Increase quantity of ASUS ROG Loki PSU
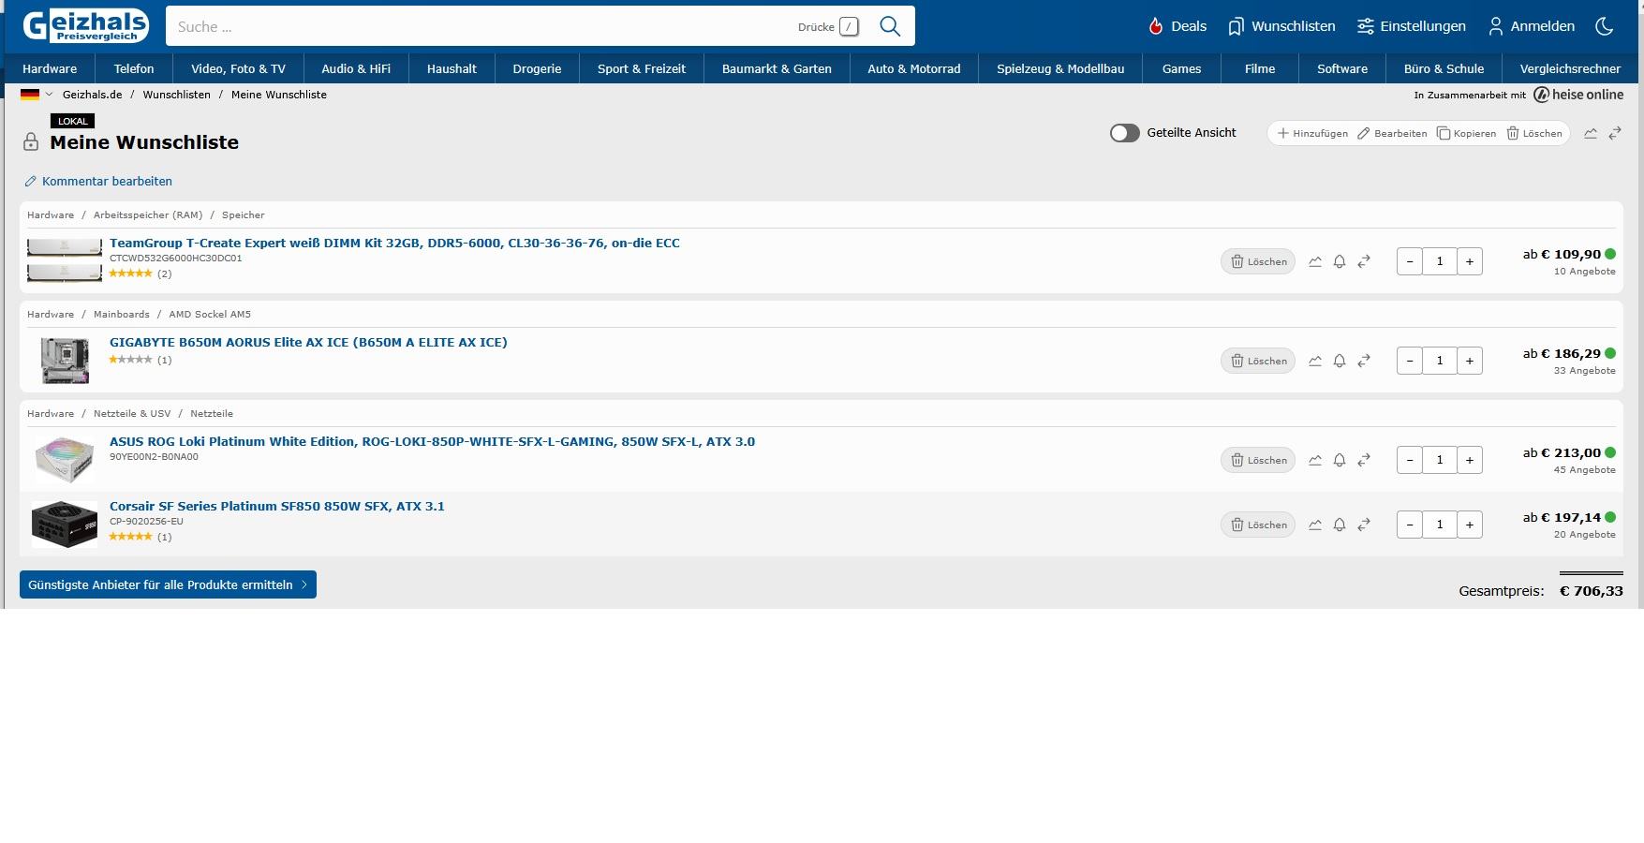This screenshot has height=843, width=1644. tap(1470, 460)
